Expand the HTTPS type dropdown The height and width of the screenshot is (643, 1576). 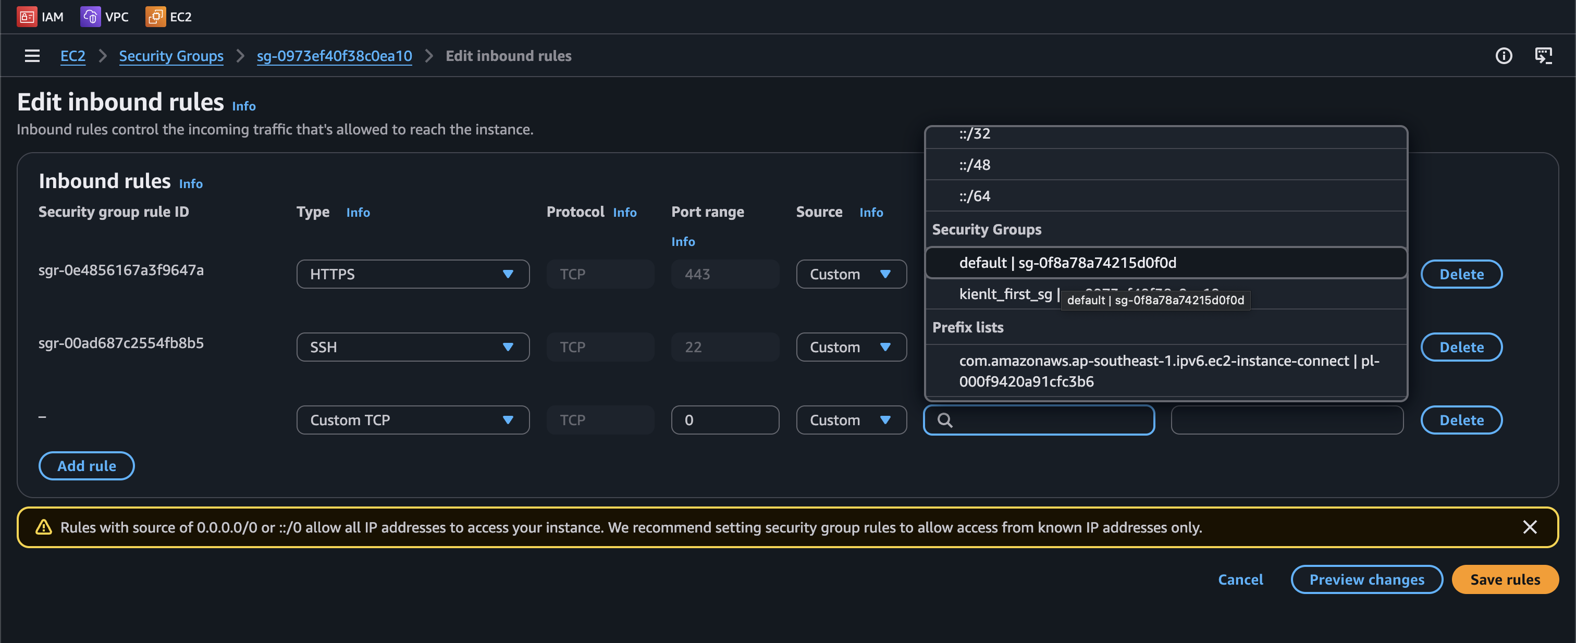(x=413, y=274)
